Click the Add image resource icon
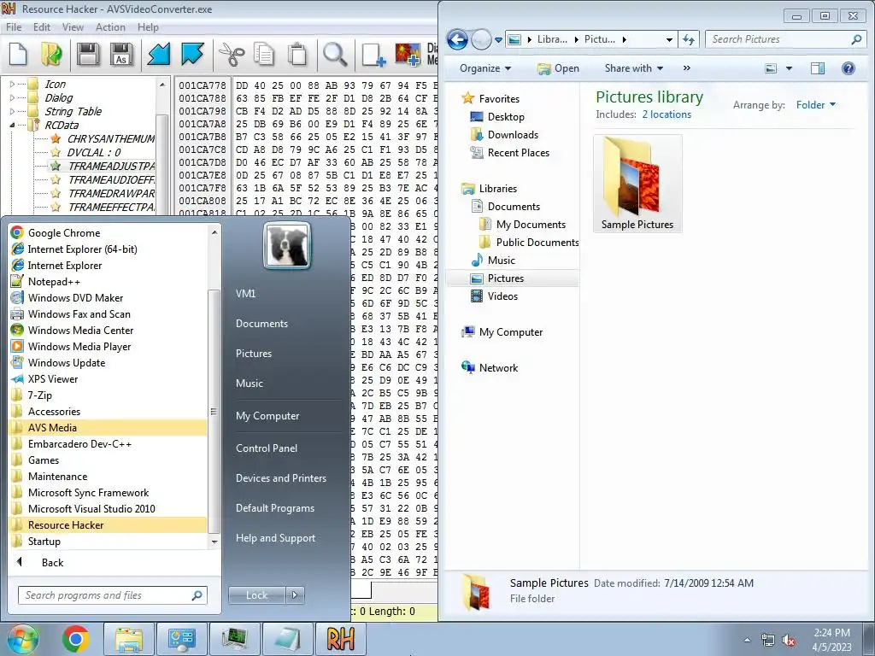The height and width of the screenshot is (656, 875). [408, 55]
